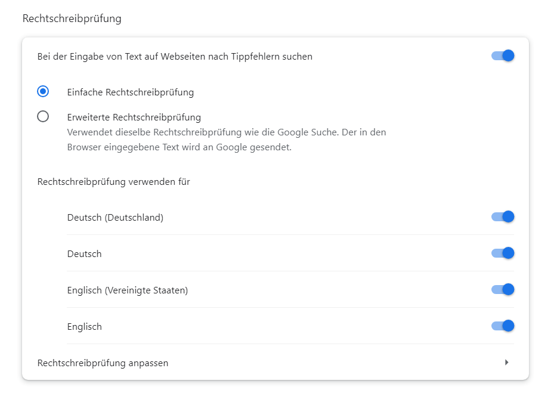Switch off the plain Deutsch toggle
Viewport: 554px width, 396px height.
tap(502, 253)
